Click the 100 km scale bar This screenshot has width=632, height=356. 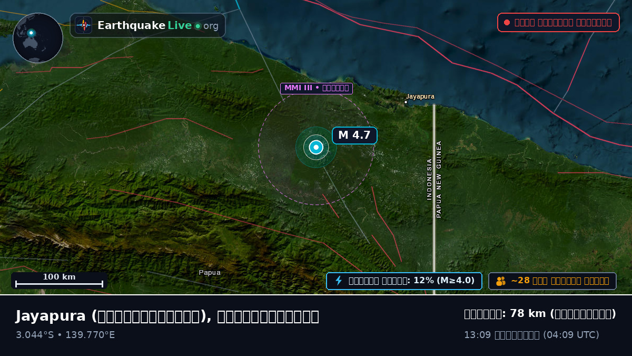pyautogui.click(x=59, y=281)
